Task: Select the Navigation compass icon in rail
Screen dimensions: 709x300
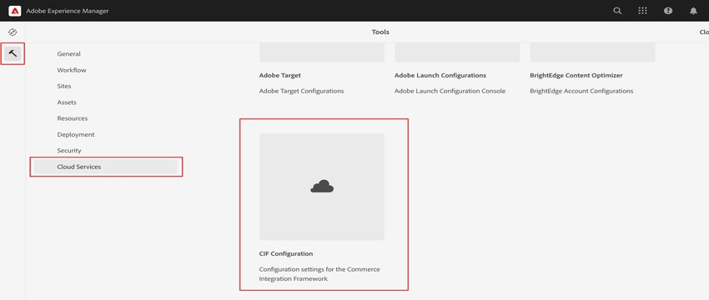Action: coord(13,32)
